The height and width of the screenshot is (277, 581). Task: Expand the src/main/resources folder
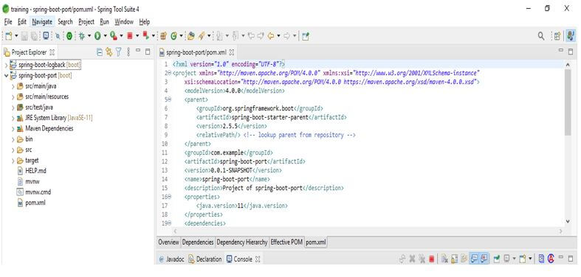click(x=13, y=97)
